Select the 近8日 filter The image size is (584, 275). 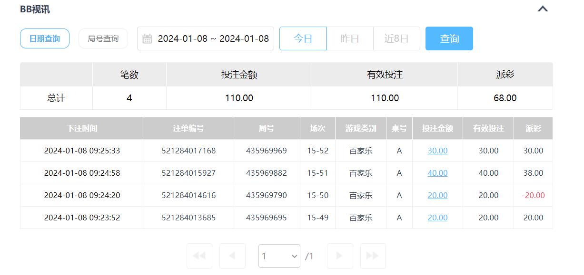click(396, 38)
